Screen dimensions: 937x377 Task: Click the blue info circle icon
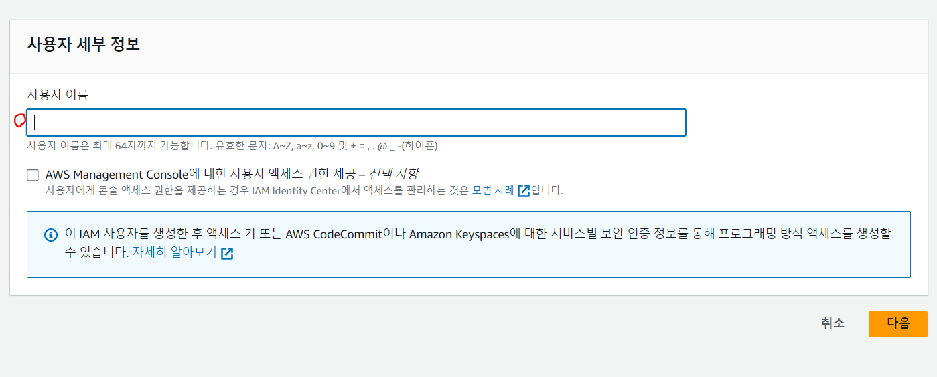[x=50, y=235]
